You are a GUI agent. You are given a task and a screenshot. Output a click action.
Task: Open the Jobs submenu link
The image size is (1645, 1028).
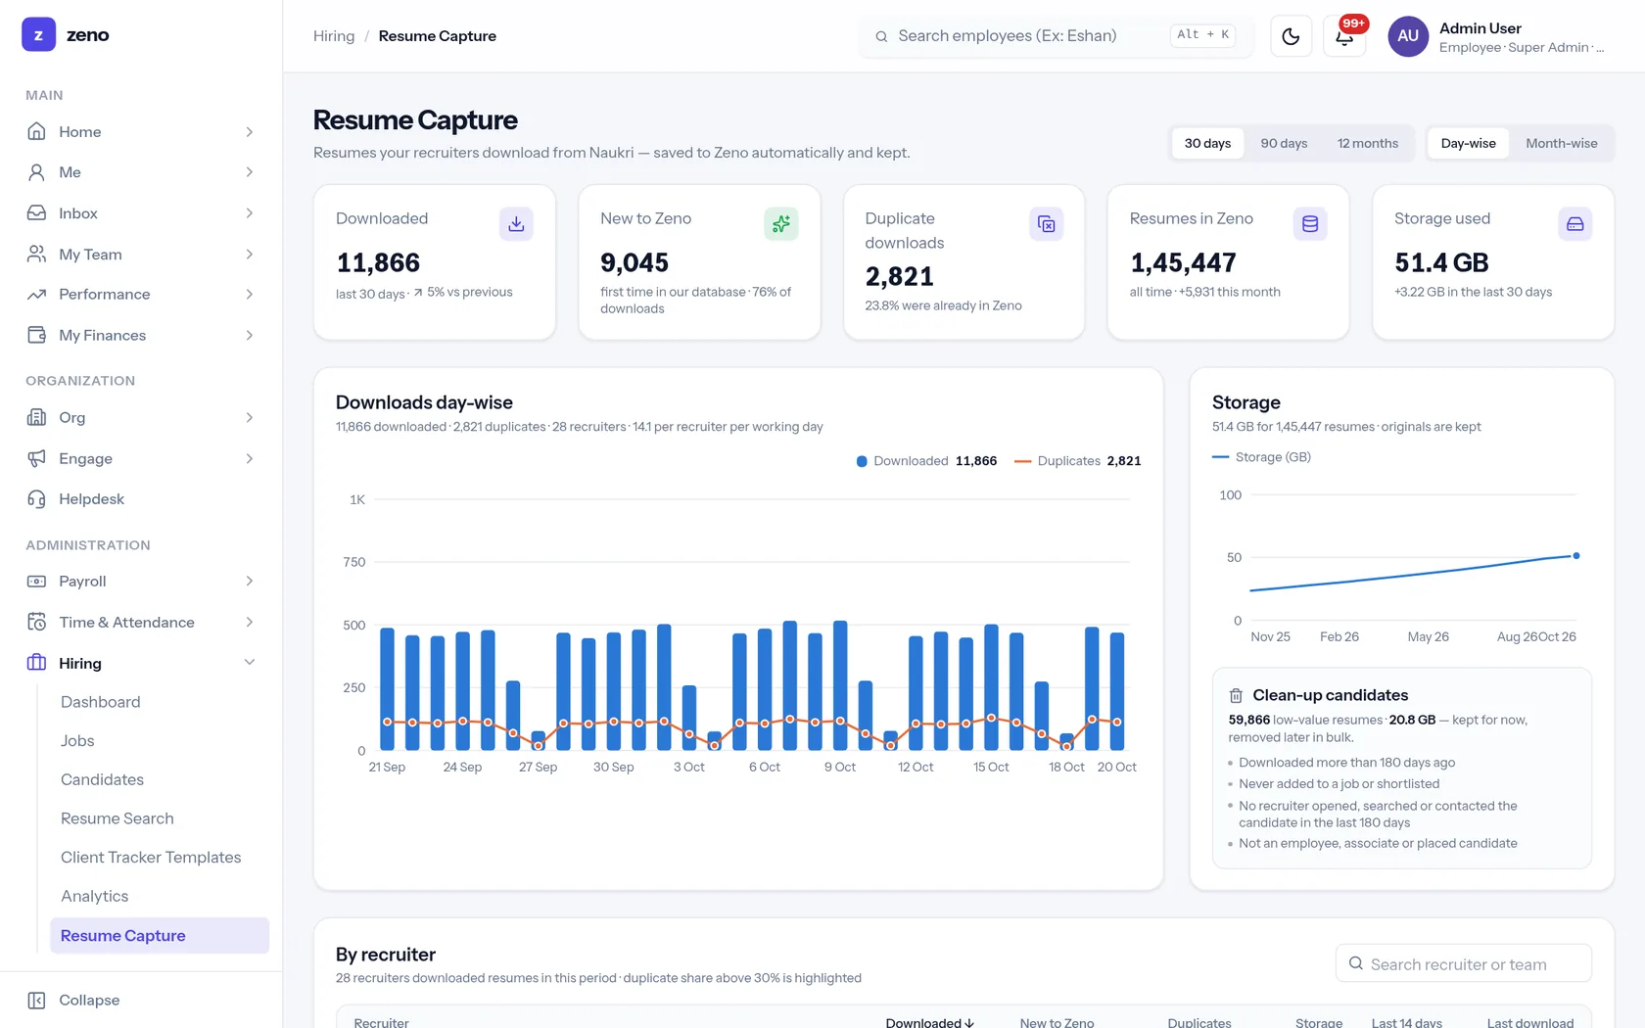(77, 741)
